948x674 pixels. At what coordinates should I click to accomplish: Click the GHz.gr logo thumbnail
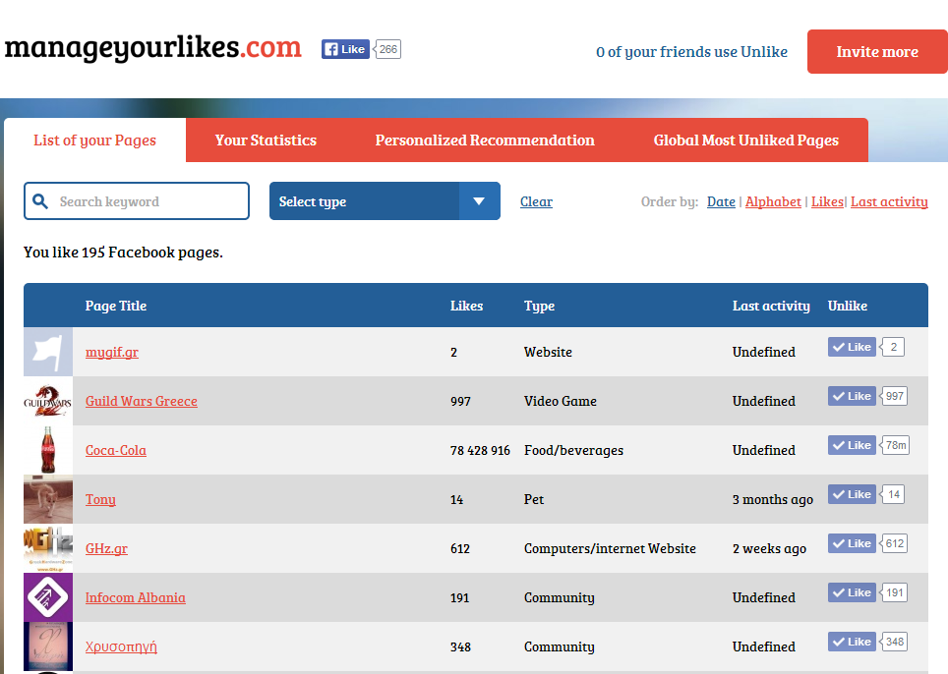48,548
